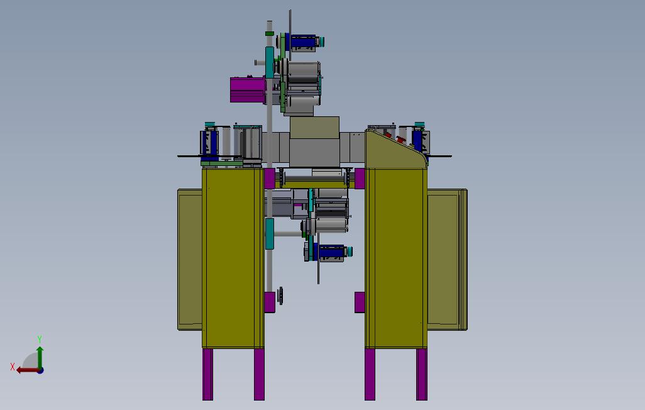The image size is (645, 410).
Task: Select the olive side panel right of the machine
Action: click(447, 259)
